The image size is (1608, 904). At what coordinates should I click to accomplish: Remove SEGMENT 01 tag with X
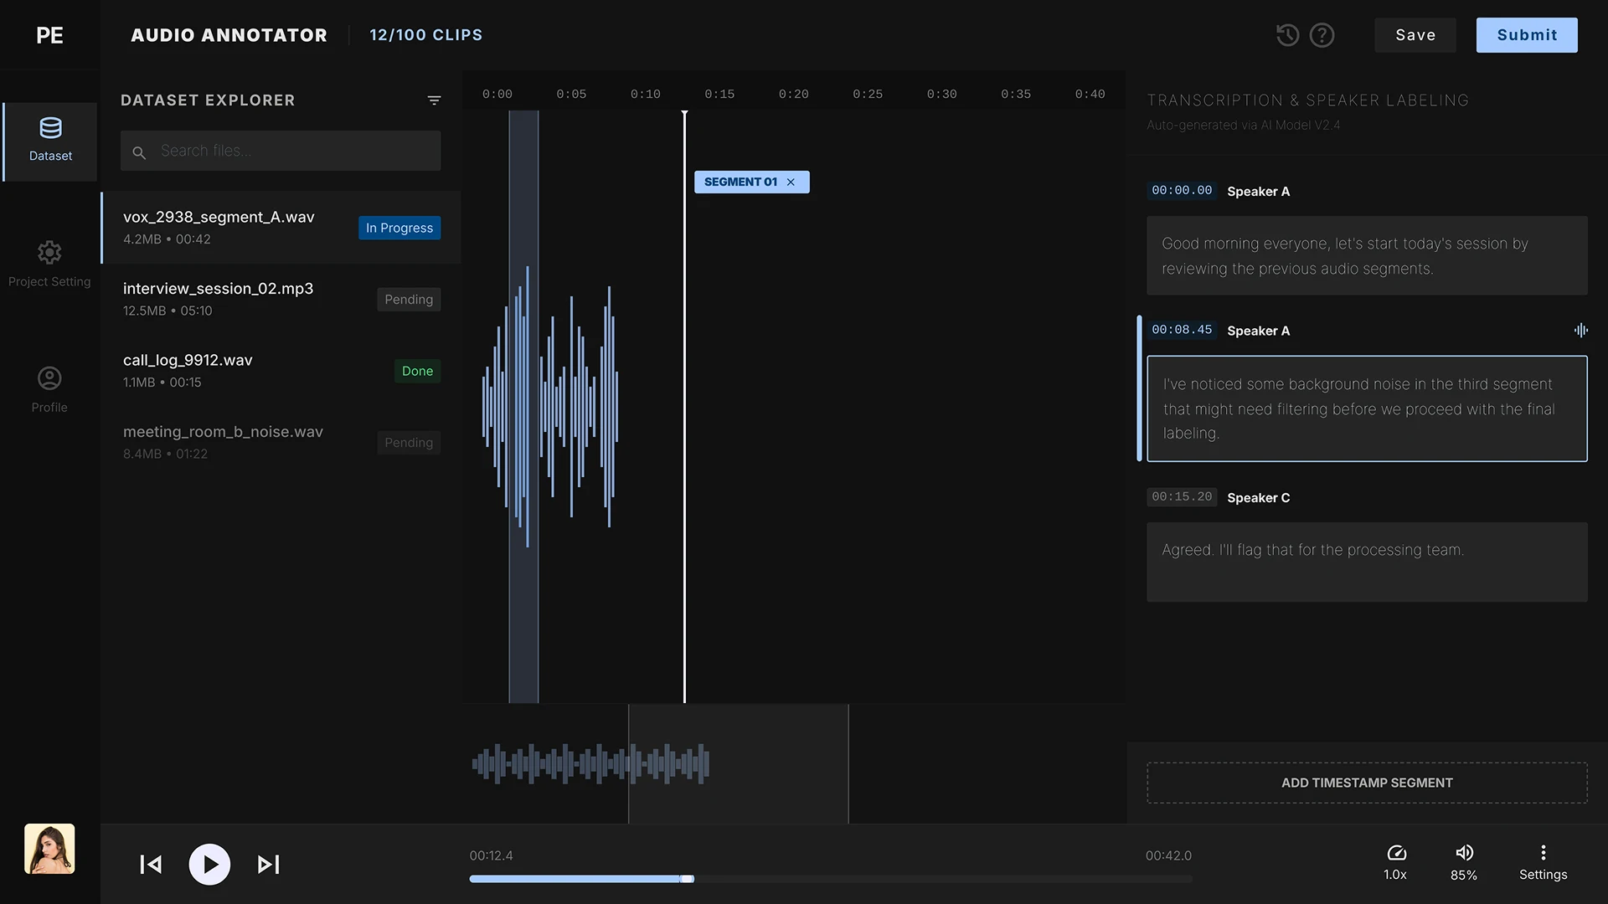791,182
